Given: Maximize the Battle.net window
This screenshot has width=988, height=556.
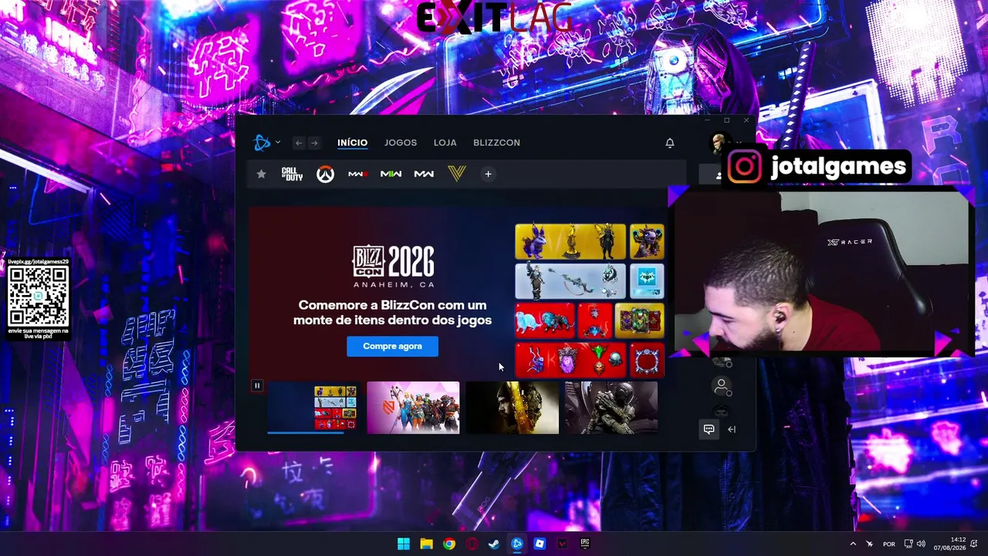Looking at the screenshot, I should click(x=726, y=120).
